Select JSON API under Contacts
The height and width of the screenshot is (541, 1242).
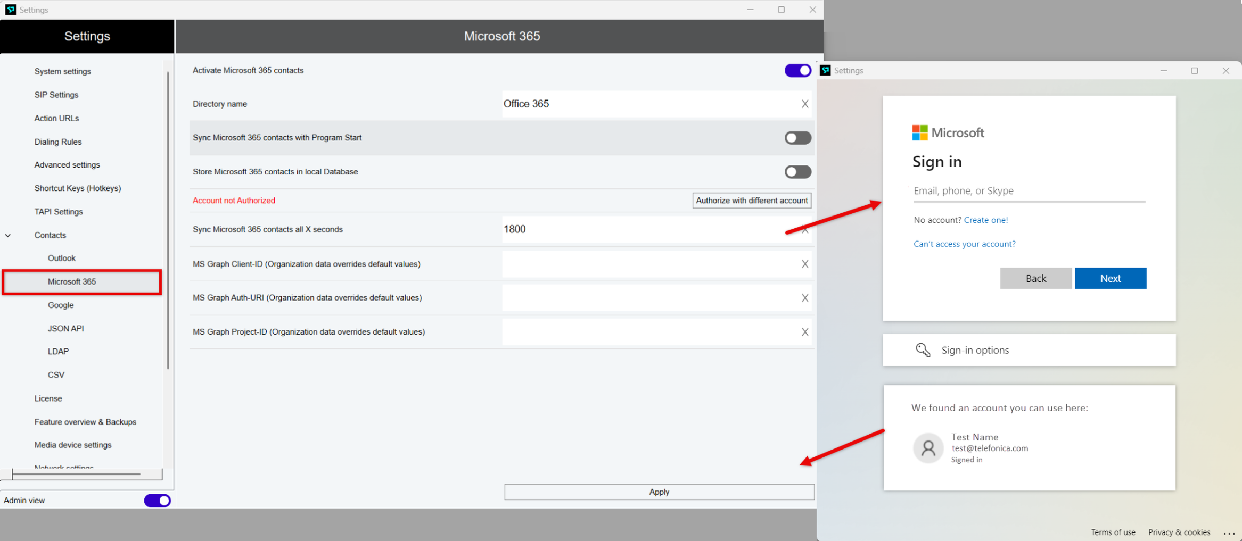[65, 328]
